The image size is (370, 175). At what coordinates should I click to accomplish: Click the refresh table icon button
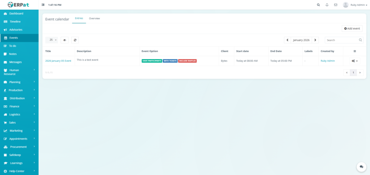pos(75,40)
